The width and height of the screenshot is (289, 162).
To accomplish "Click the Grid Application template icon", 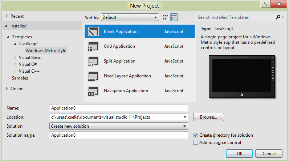I will tap(93, 47).
